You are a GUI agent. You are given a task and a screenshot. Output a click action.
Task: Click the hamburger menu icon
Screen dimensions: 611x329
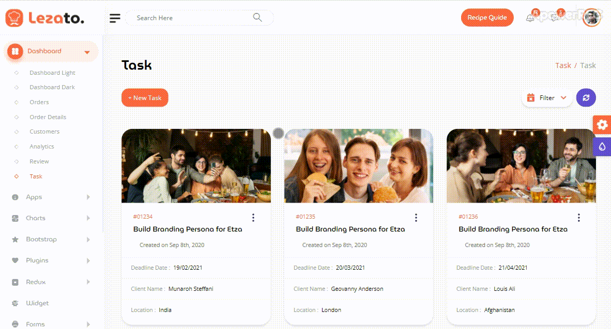[115, 18]
